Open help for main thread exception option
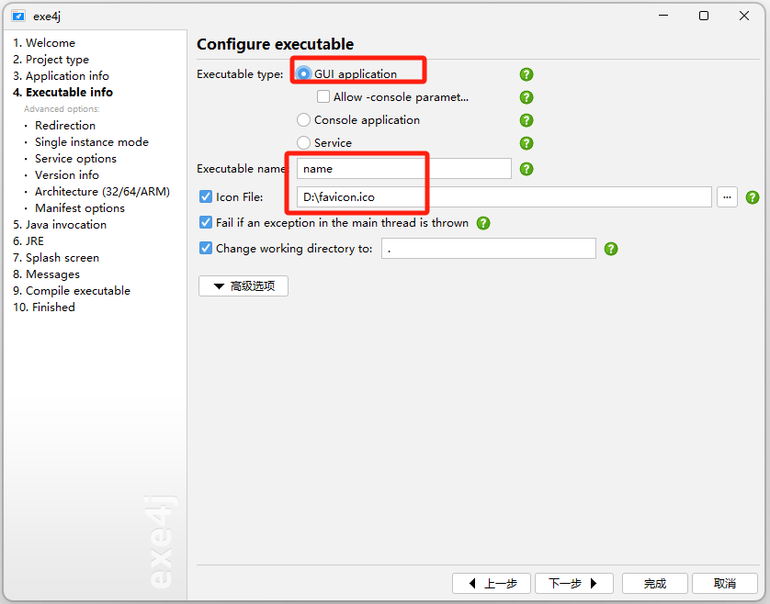The height and width of the screenshot is (604, 770). pyautogui.click(x=483, y=223)
